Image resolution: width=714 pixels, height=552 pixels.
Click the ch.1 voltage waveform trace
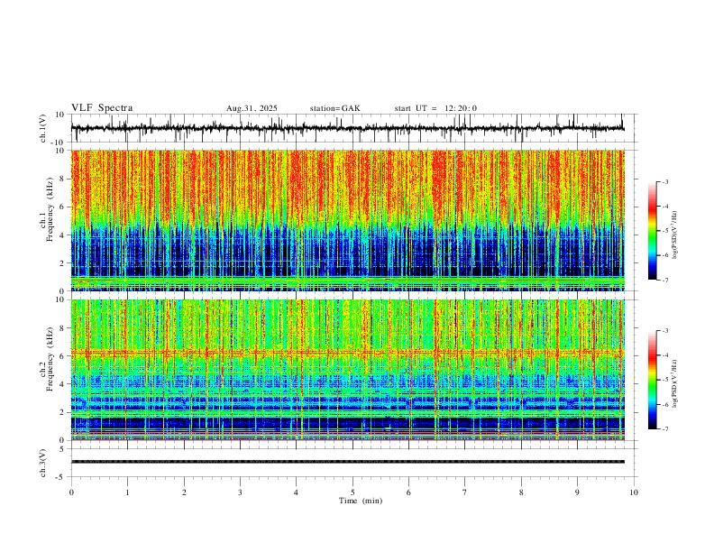point(347,128)
